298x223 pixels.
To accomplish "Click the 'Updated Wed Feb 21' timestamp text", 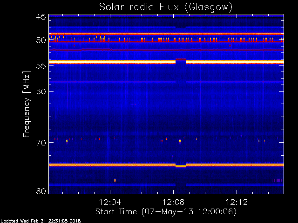I will click(41, 221).
